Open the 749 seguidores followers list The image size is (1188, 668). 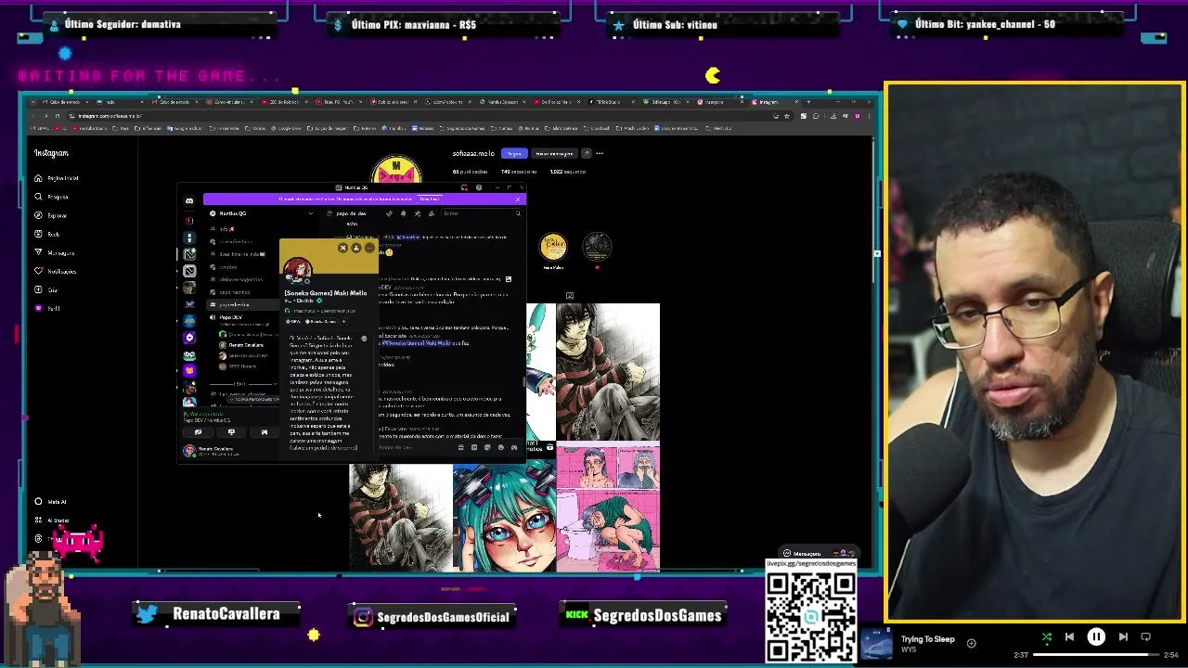[519, 172]
